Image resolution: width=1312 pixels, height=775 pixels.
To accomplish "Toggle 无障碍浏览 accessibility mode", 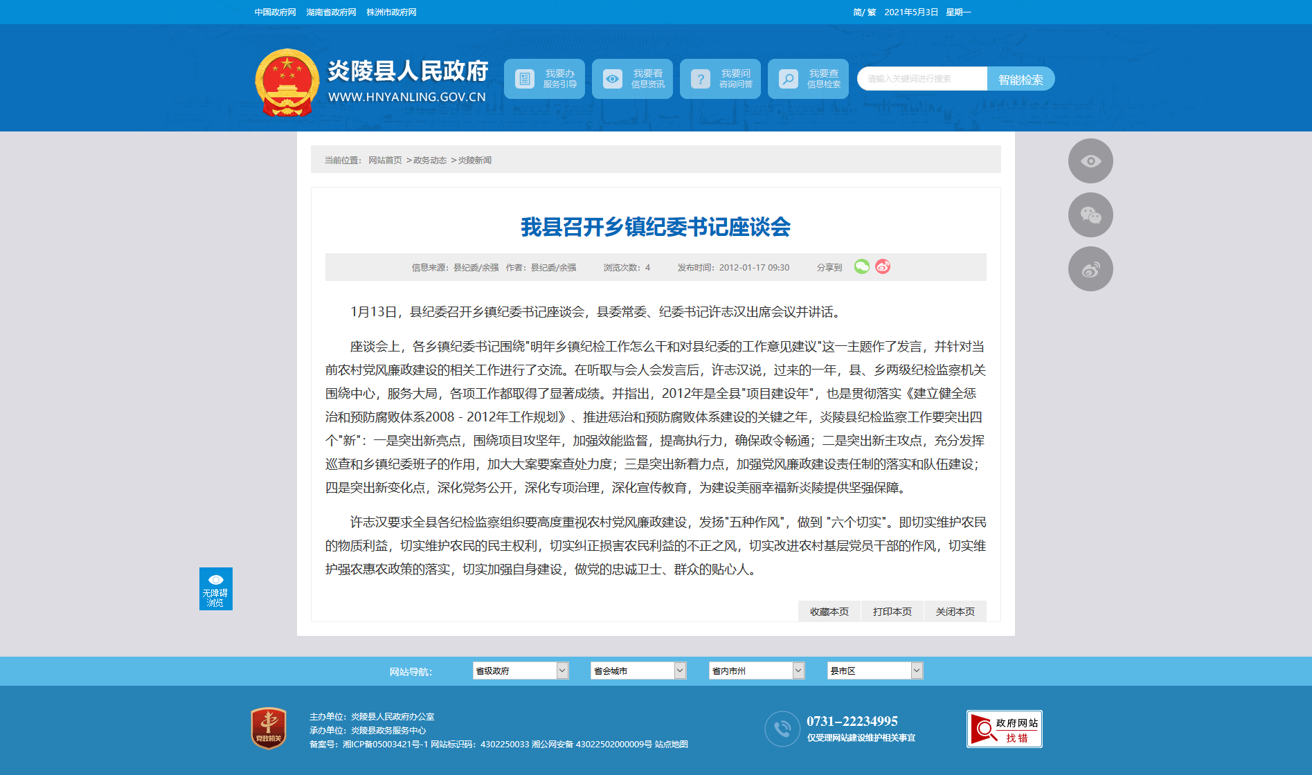I will [215, 589].
